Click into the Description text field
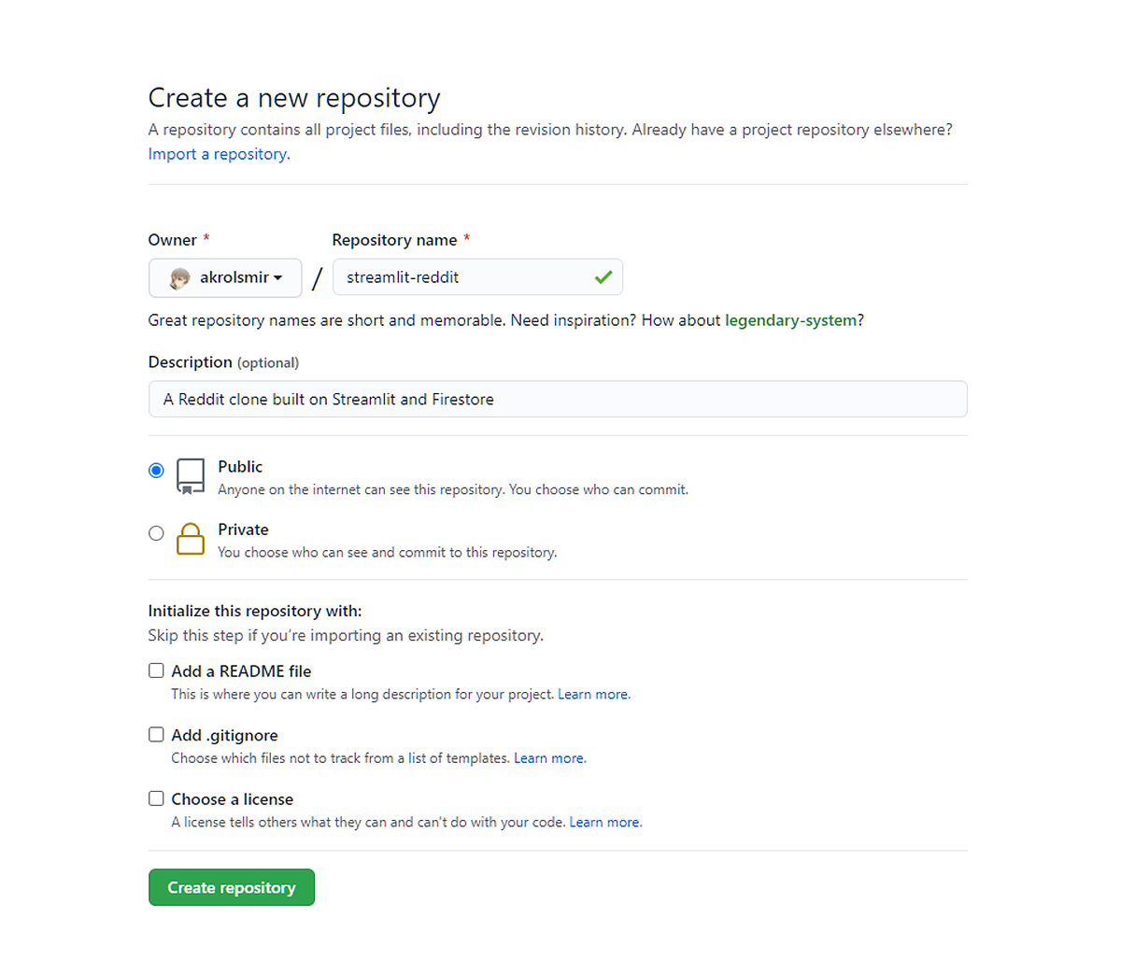The image size is (1121, 974). tap(558, 399)
